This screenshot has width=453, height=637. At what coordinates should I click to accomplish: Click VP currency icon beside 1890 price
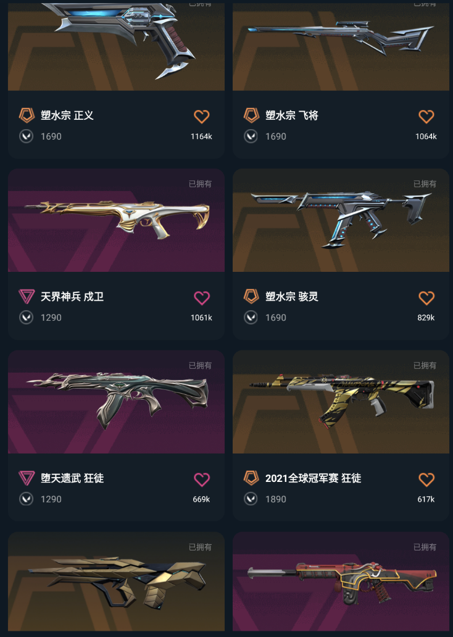point(251,499)
